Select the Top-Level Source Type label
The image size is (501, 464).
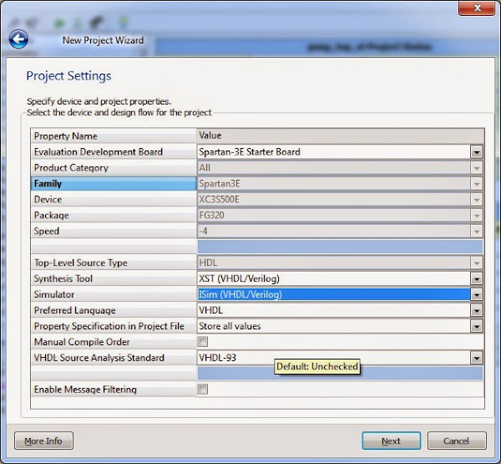[114, 263]
